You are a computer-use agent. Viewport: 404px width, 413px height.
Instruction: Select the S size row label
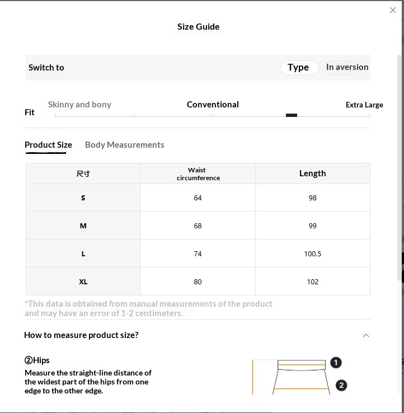(83, 198)
